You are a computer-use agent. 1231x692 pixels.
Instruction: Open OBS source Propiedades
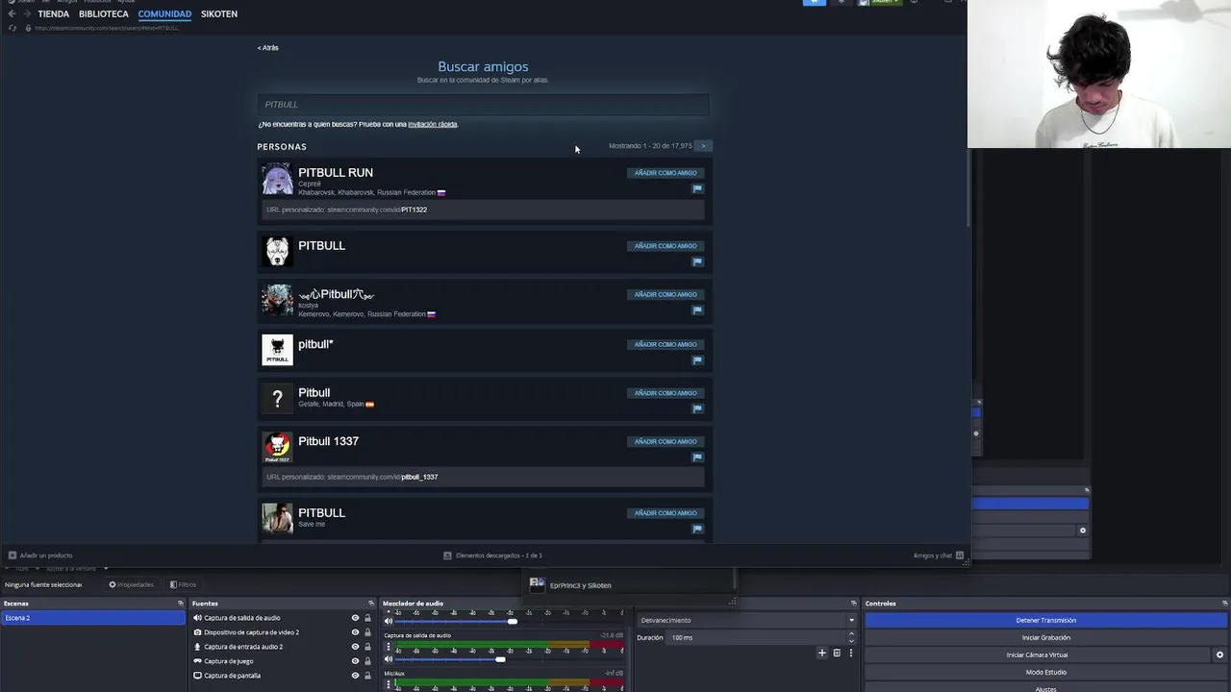pos(131,584)
